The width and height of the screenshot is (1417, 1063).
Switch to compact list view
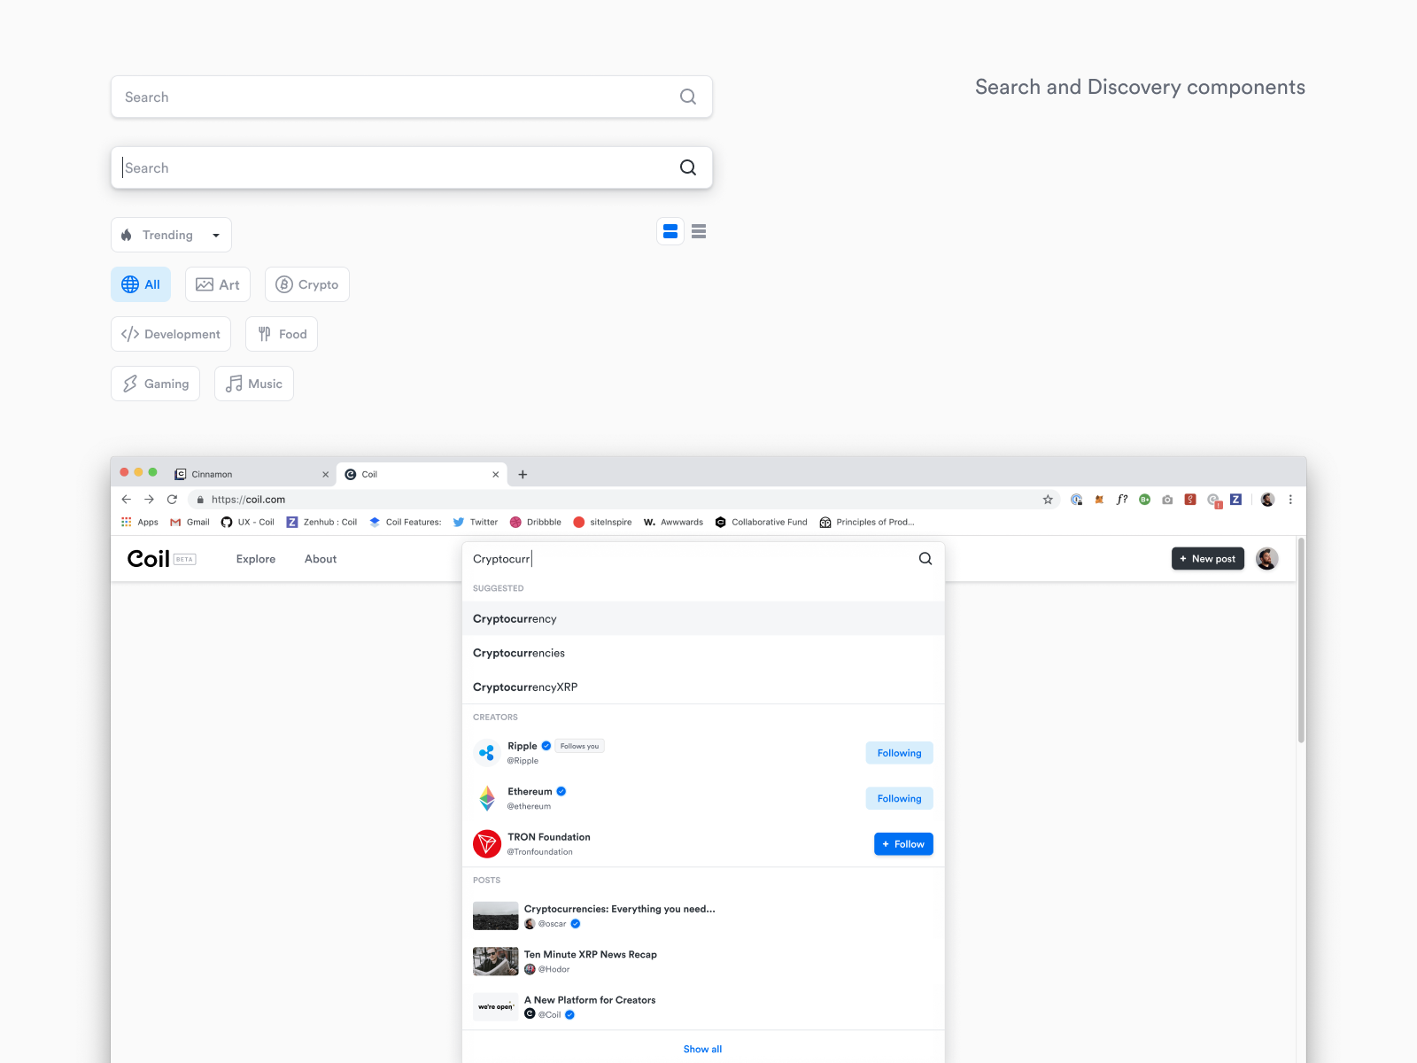(699, 231)
